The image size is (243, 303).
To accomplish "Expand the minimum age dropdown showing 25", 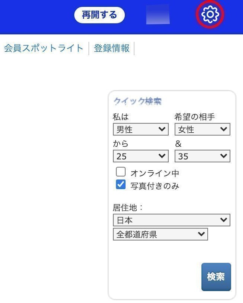I will pos(141,156).
